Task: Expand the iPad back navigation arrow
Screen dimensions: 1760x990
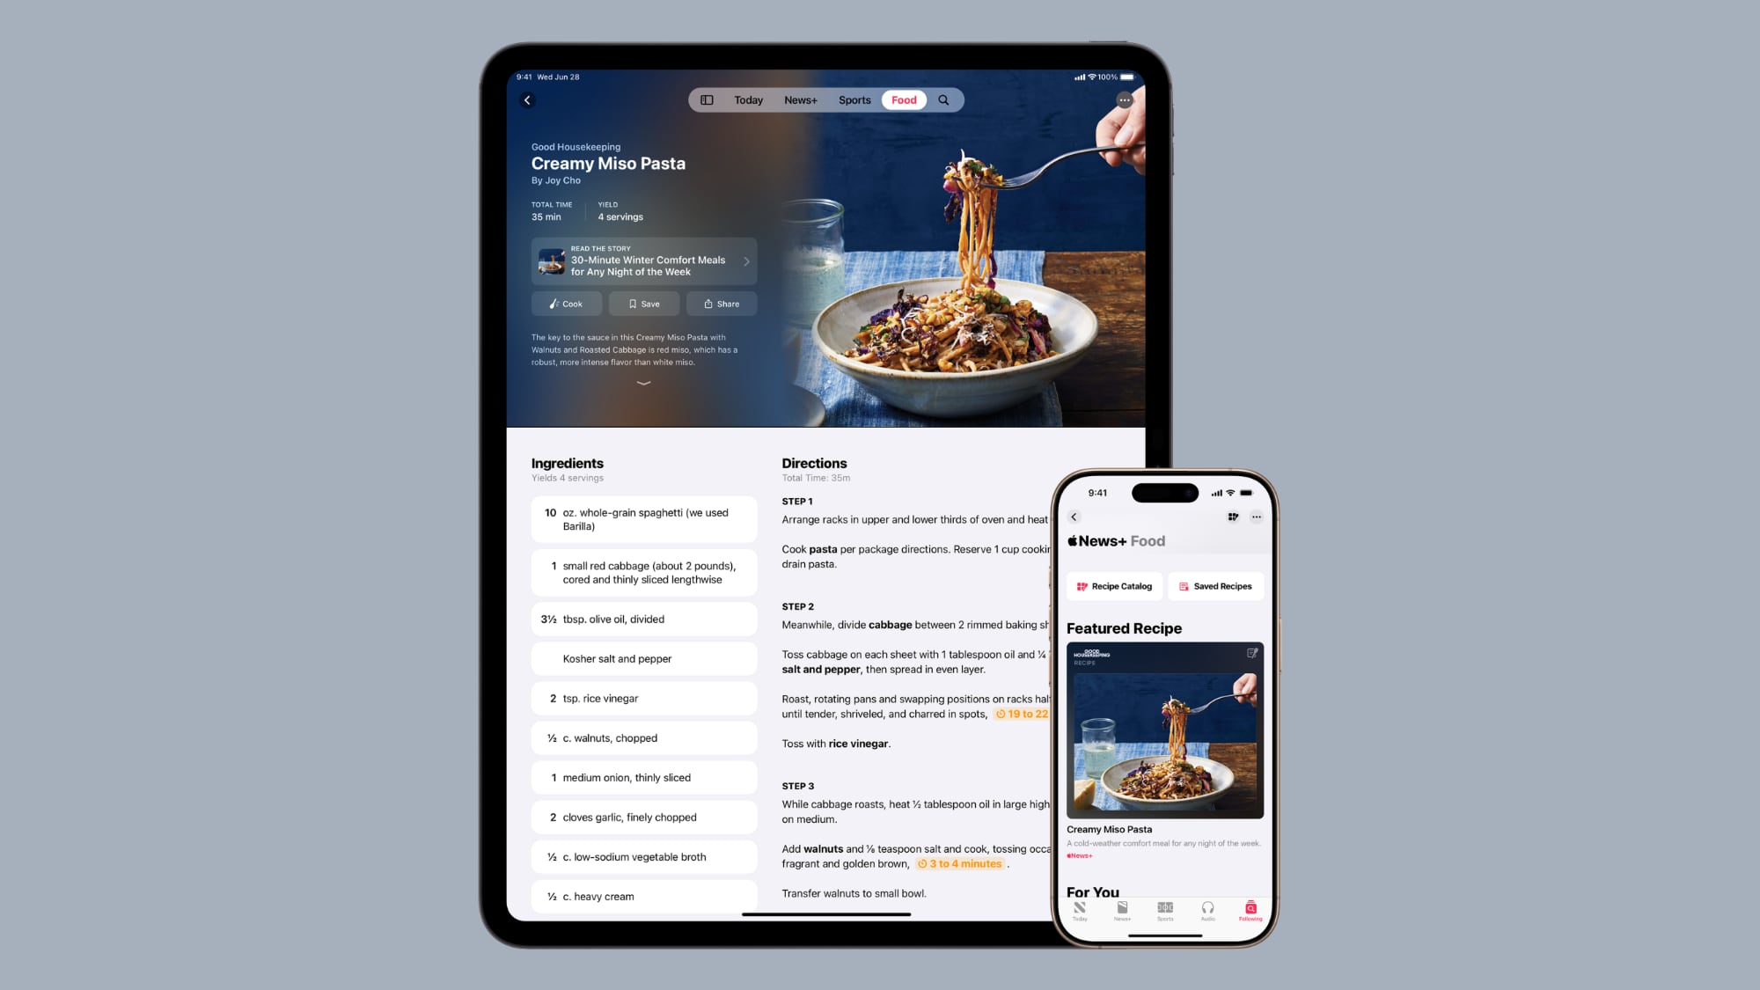Action: (528, 99)
